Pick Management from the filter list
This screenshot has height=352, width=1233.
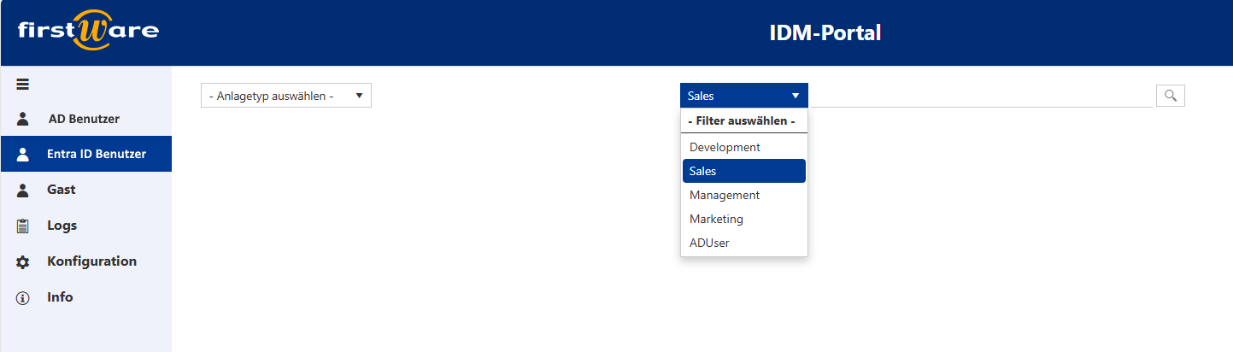pyautogui.click(x=744, y=195)
